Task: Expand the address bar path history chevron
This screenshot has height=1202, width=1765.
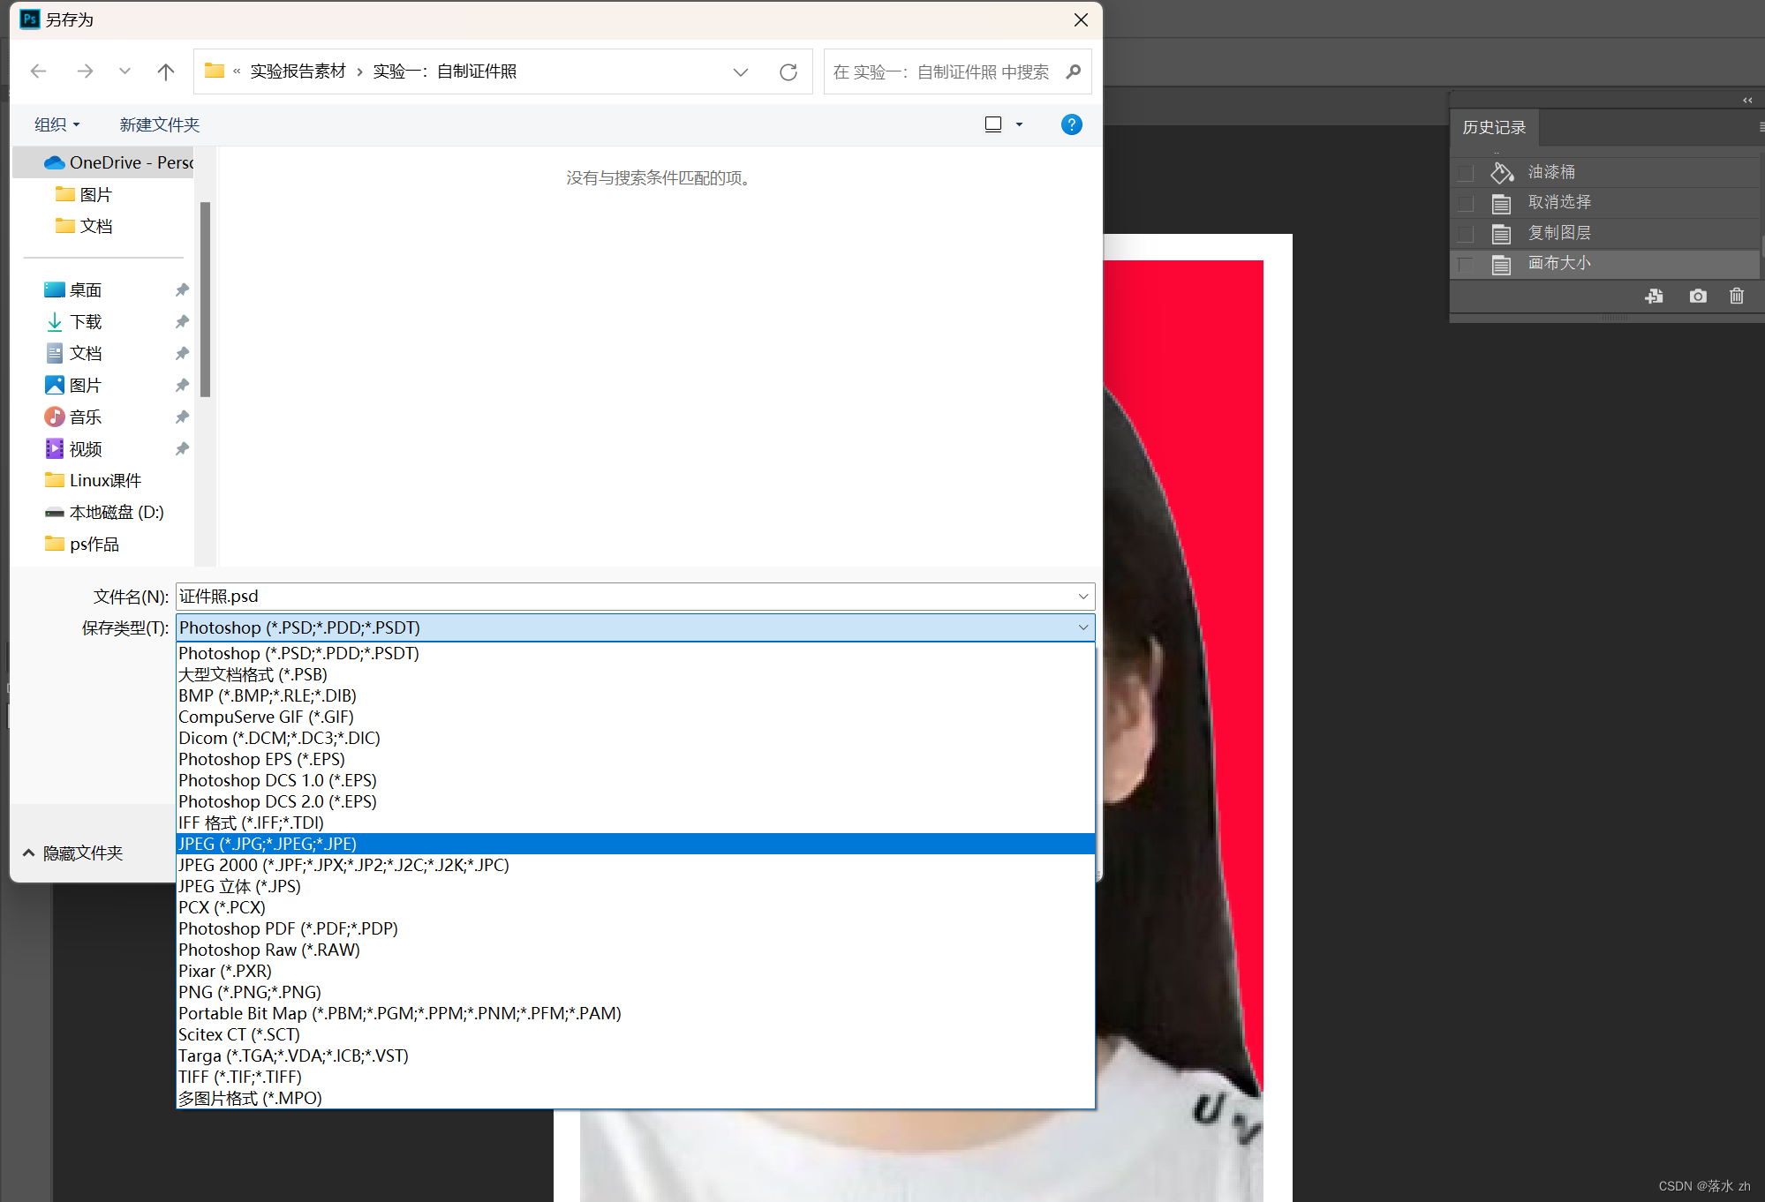Action: point(740,72)
